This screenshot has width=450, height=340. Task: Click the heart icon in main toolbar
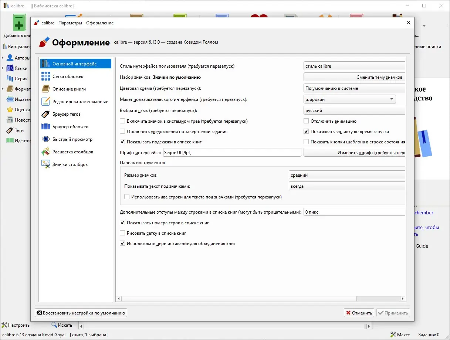[x=259, y=16]
